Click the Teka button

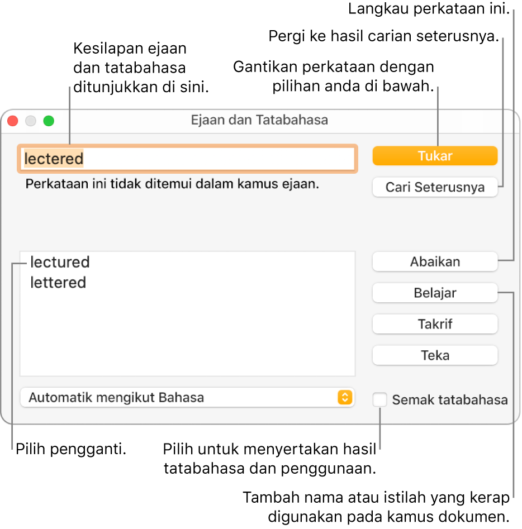tap(435, 356)
